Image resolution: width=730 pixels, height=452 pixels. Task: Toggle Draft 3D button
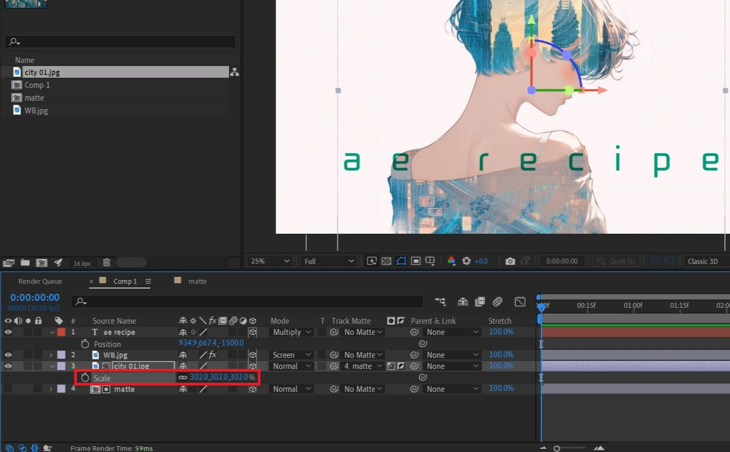(616, 261)
